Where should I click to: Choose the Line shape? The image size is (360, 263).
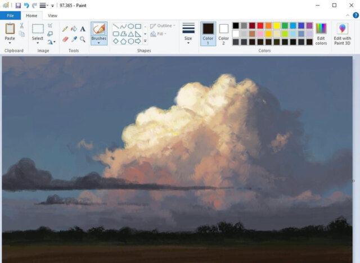point(116,26)
